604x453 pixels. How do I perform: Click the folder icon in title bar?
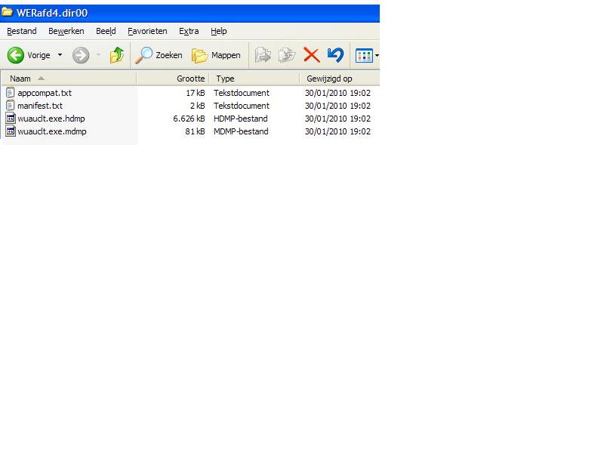point(7,12)
